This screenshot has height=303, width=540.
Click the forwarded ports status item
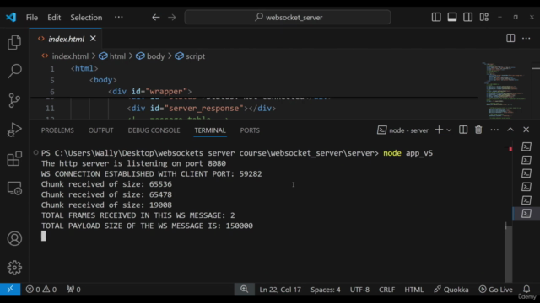(x=73, y=290)
